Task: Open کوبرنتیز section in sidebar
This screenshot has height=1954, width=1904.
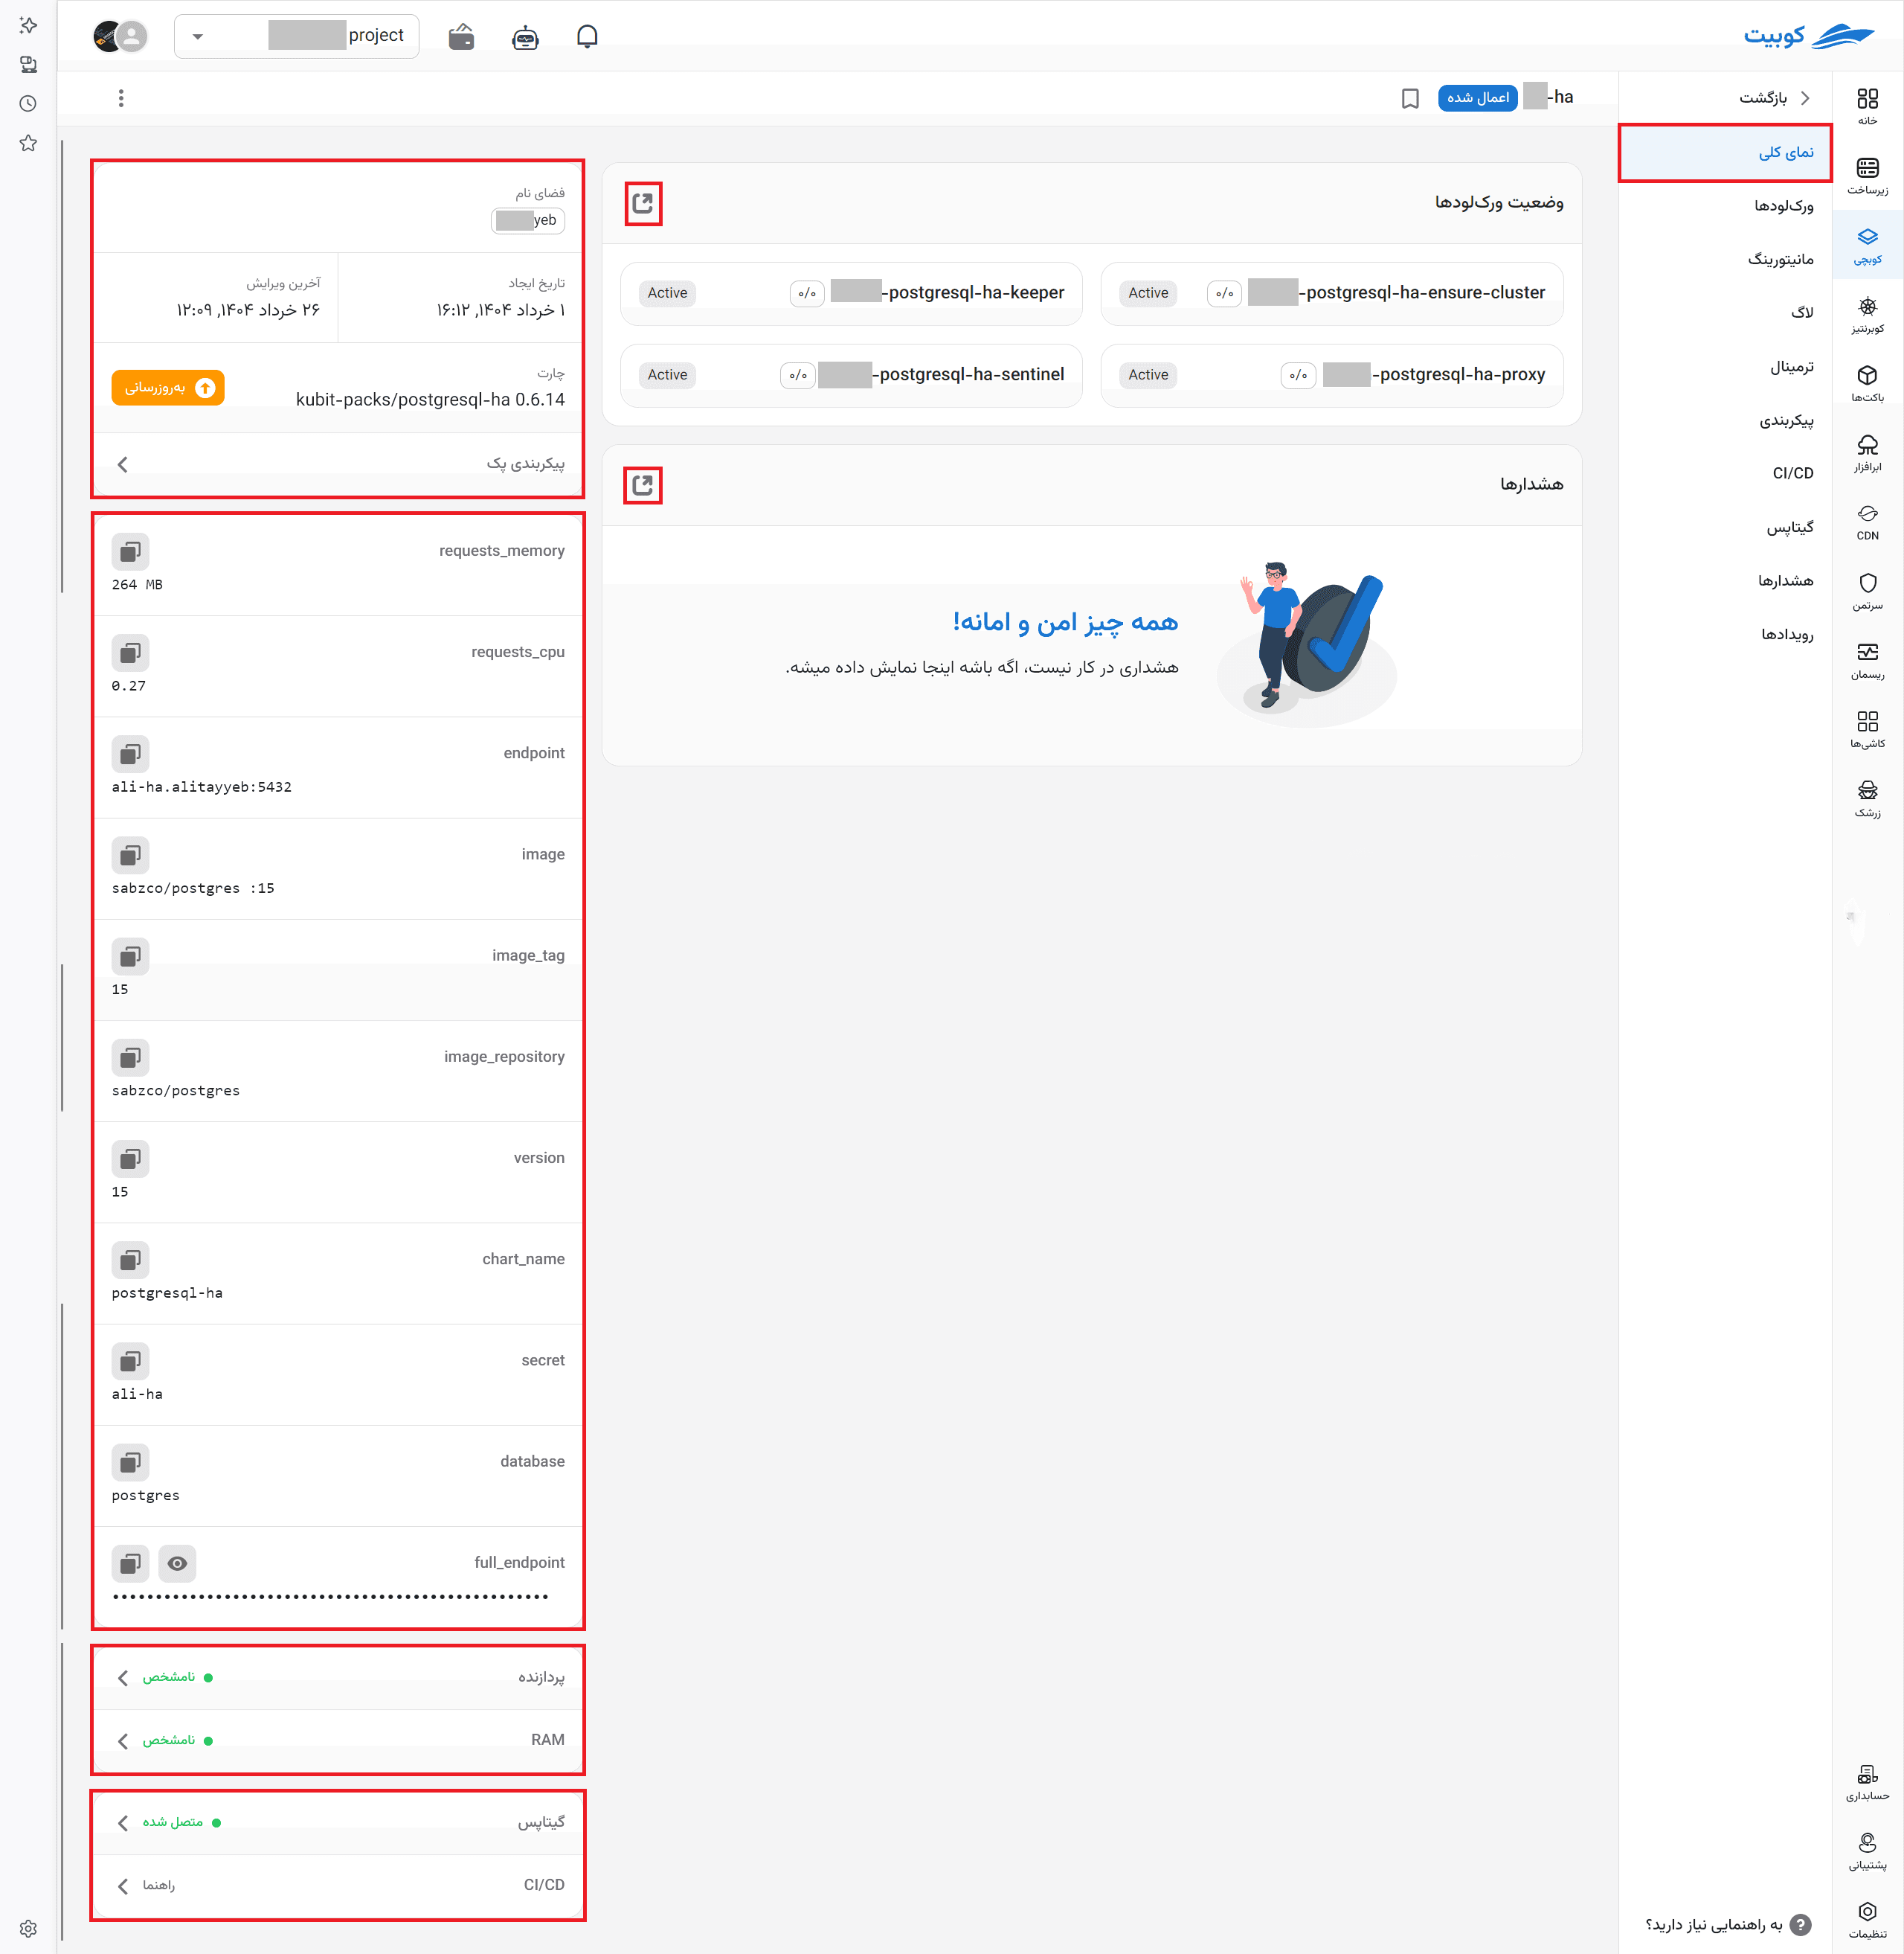Action: tap(1867, 314)
